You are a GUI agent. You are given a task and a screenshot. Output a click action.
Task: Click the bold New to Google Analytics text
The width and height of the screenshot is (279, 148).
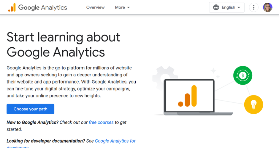(33, 122)
